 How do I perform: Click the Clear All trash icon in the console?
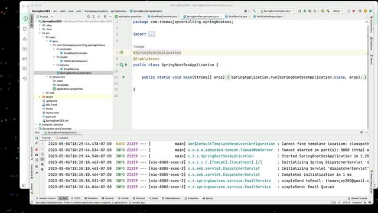click(x=43, y=169)
